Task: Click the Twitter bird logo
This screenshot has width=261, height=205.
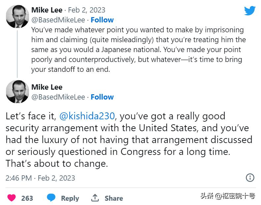Action: (x=250, y=11)
